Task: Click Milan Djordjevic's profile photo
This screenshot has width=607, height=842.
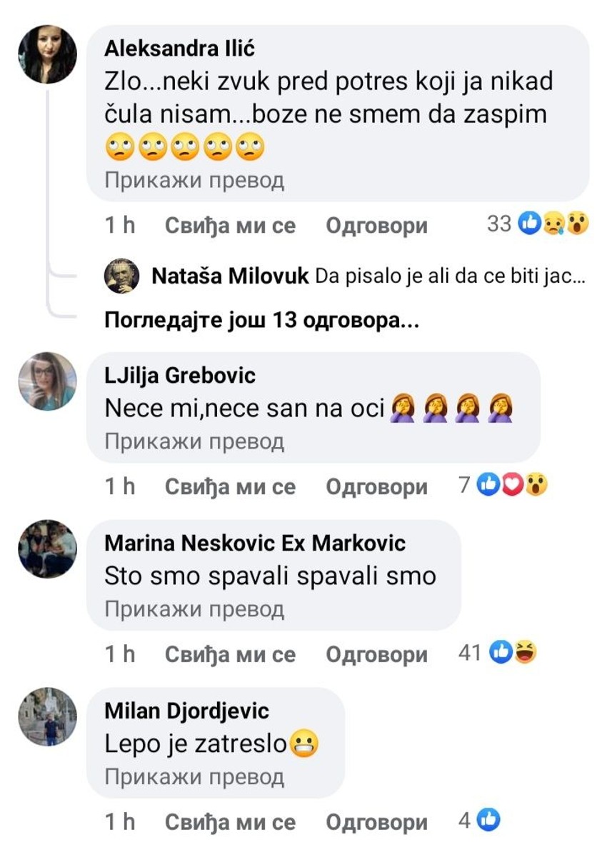Action: click(47, 716)
